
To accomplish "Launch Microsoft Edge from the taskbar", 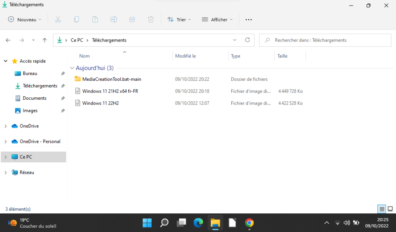I will point(198,222).
